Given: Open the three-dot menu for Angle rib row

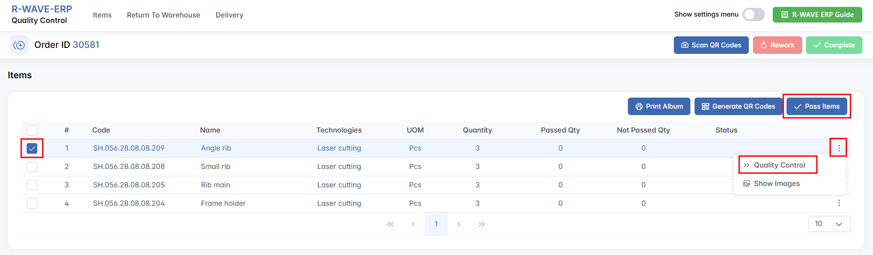Looking at the screenshot, I should pyautogui.click(x=839, y=148).
